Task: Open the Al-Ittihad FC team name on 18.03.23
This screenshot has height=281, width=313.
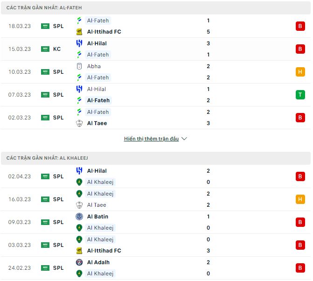Action: (x=104, y=32)
